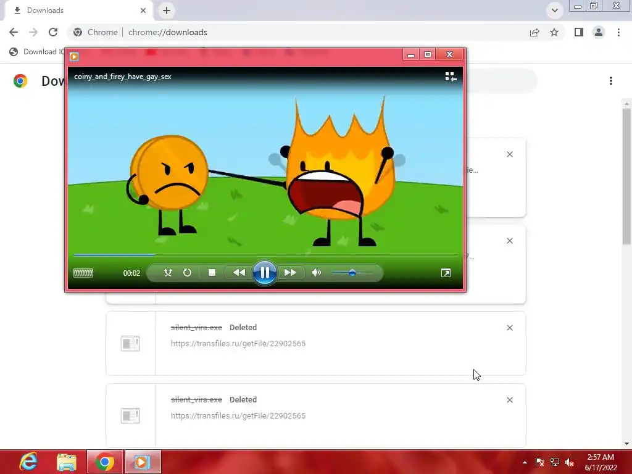Bookmark this page with the star
The height and width of the screenshot is (474, 632).
(554, 32)
